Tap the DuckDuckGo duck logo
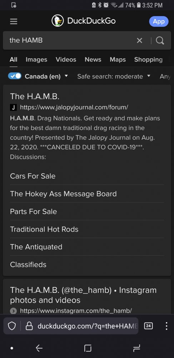Screen dimensions: 174x358 (58, 21)
